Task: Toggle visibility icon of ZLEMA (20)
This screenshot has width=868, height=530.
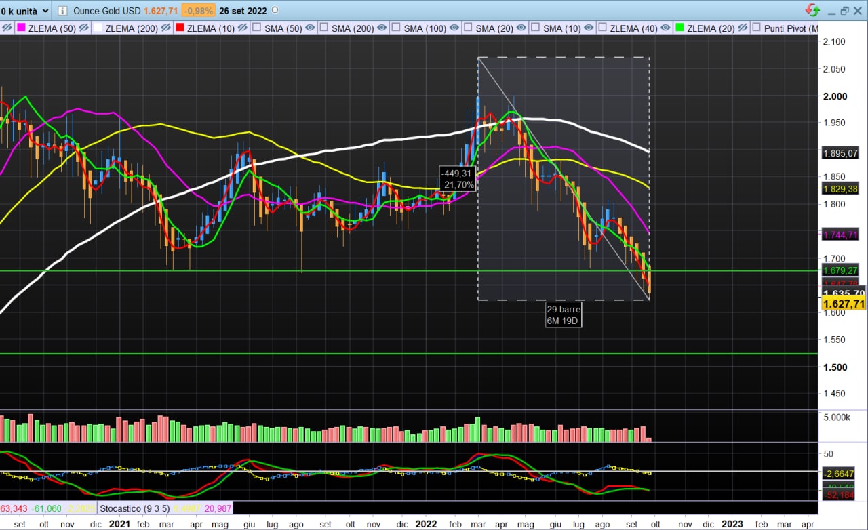Action: (743, 28)
